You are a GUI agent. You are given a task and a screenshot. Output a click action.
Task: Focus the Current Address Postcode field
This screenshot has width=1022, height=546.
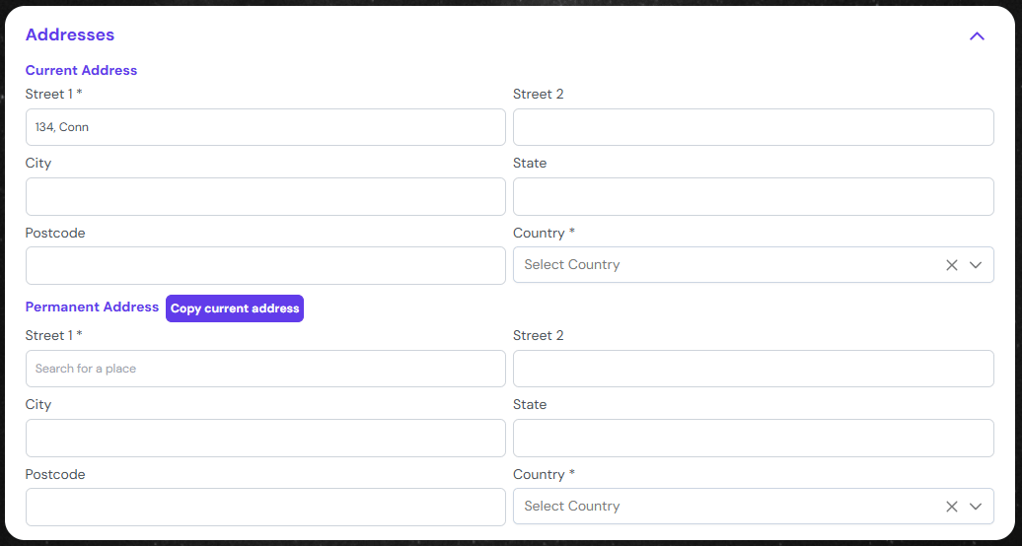[x=265, y=265]
